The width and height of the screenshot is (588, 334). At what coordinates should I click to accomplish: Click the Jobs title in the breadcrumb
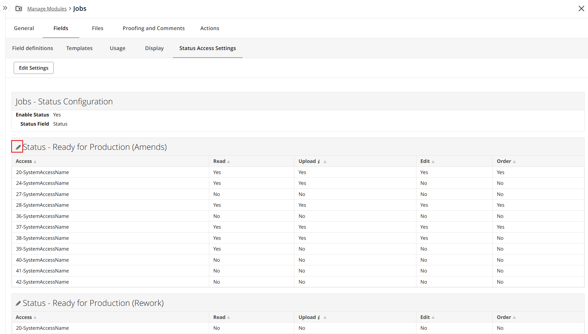(80, 9)
